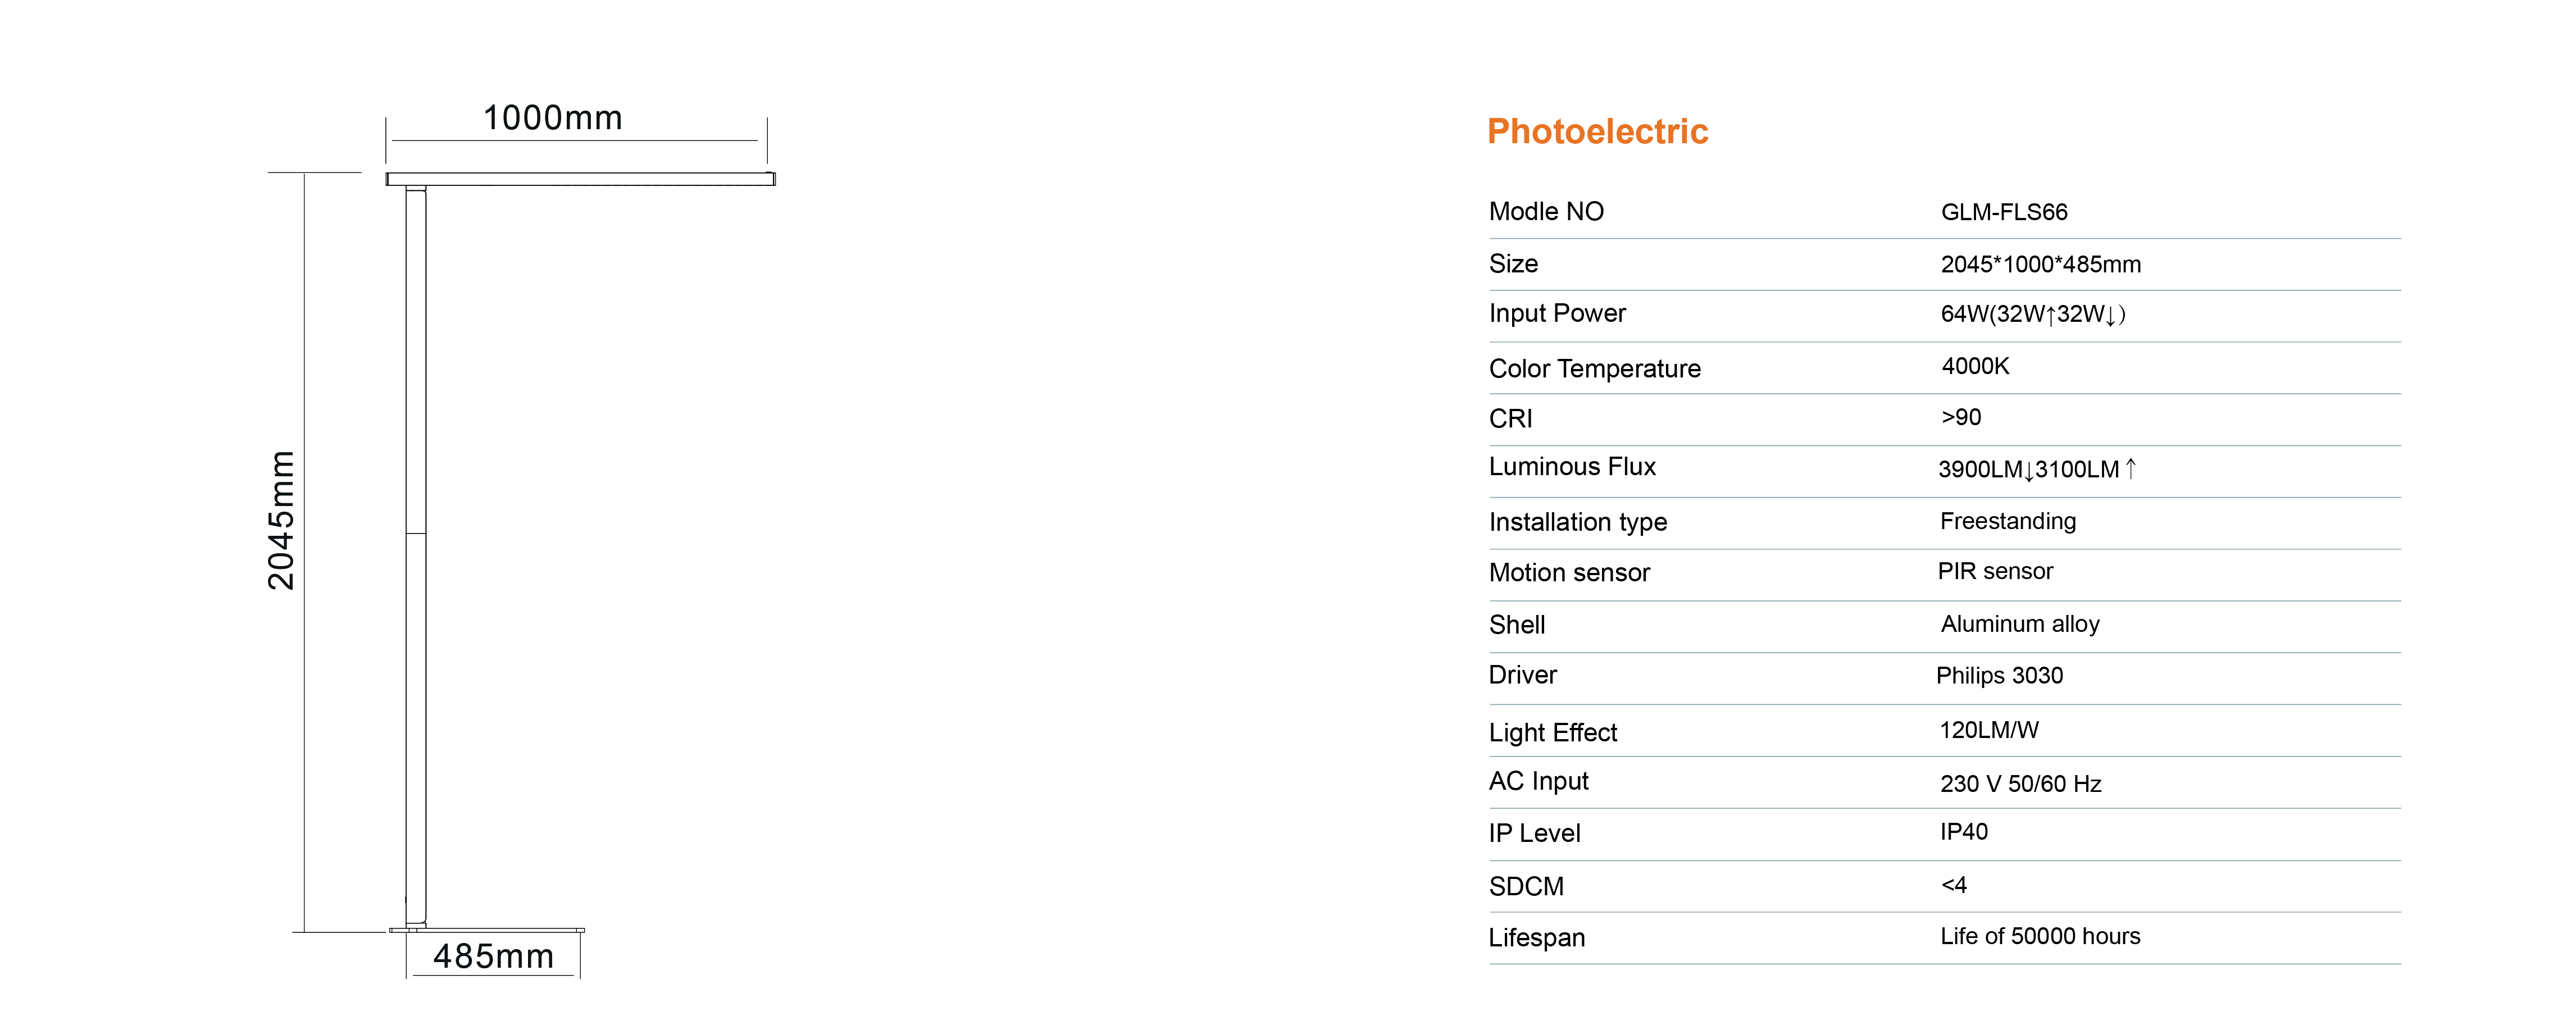Click the 2045mm height dimension label
The width and height of the screenshot is (2576, 1034).
(281, 520)
